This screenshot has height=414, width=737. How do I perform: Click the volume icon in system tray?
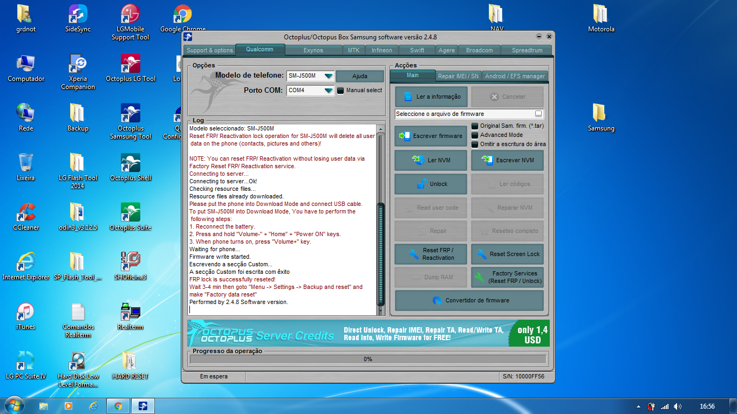click(x=678, y=406)
